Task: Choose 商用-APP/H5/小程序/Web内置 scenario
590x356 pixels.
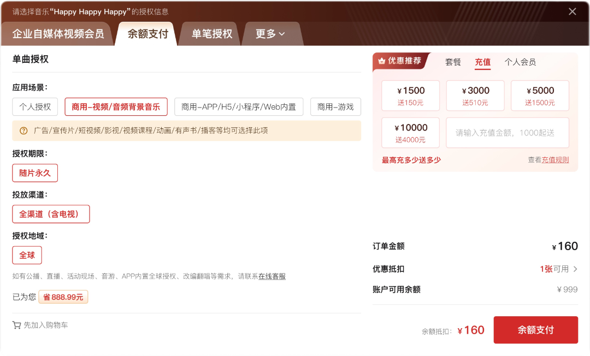Action: (239, 107)
